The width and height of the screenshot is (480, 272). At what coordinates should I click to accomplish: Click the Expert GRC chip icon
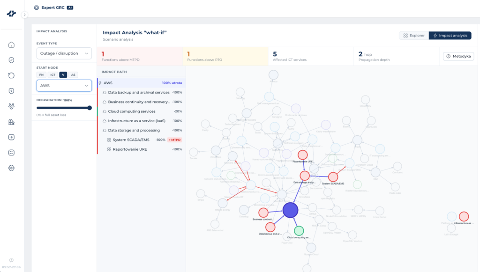click(x=37, y=7)
